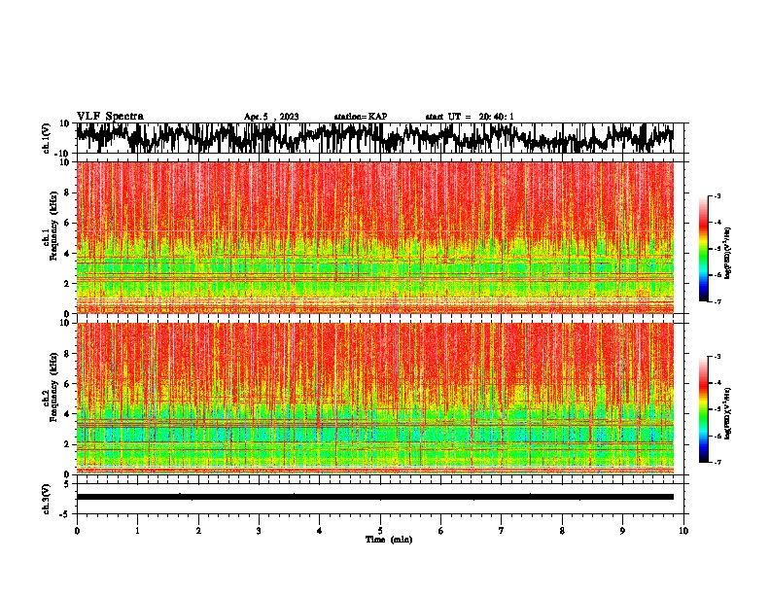Click the "2" kHz tick of ch.2 spectrogram
This screenshot has height=595, width=770.
tap(67, 444)
